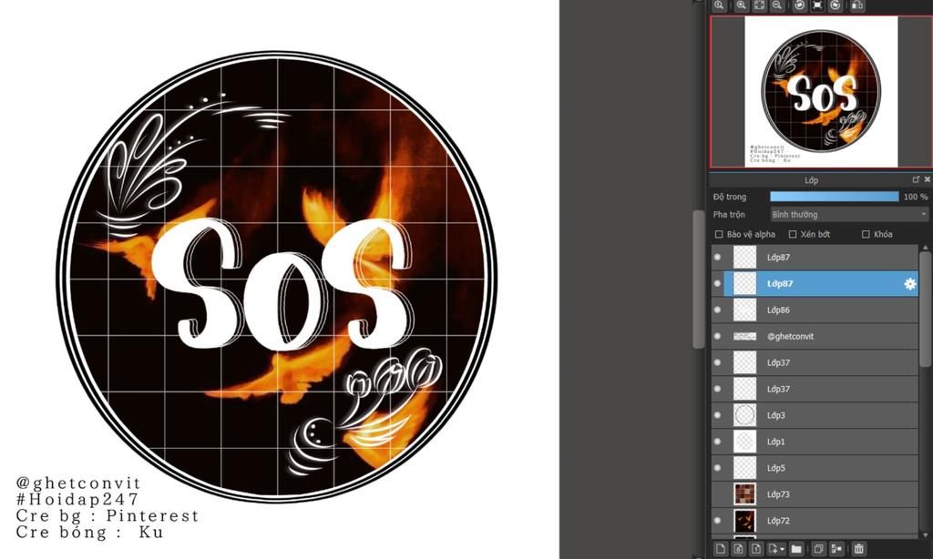Show the hidden Lớp73 layer
The image size is (933, 559).
click(718, 494)
